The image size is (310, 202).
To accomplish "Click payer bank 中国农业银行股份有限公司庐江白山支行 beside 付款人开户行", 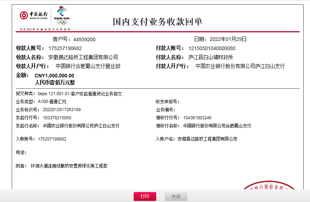I will click(240, 66).
